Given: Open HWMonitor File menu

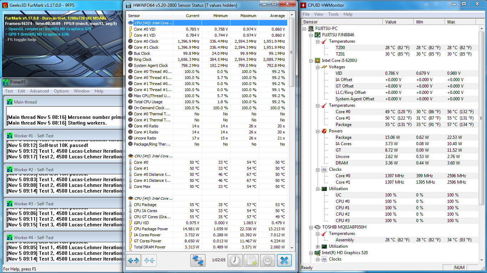Looking at the screenshot, I should pyautogui.click(x=306, y=14).
